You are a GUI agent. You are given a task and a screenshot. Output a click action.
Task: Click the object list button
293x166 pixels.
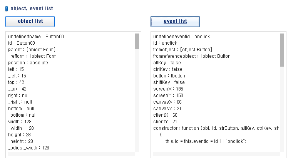point(30,22)
